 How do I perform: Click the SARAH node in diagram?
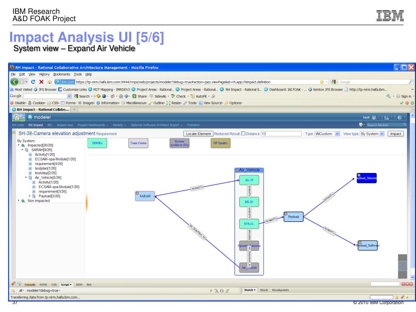[x=145, y=196]
